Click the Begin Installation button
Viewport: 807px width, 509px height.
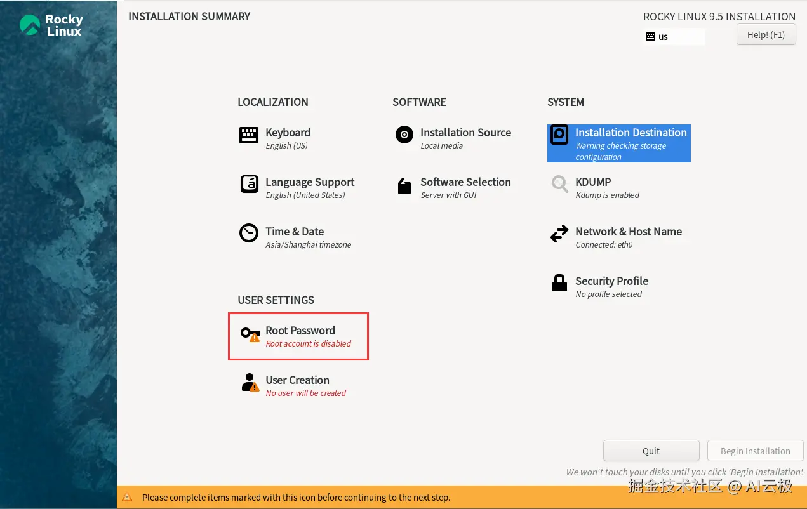coord(755,451)
